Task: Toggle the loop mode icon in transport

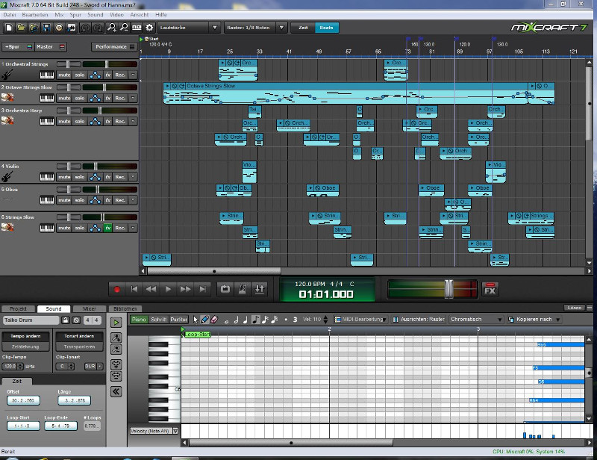Action: coord(225,289)
